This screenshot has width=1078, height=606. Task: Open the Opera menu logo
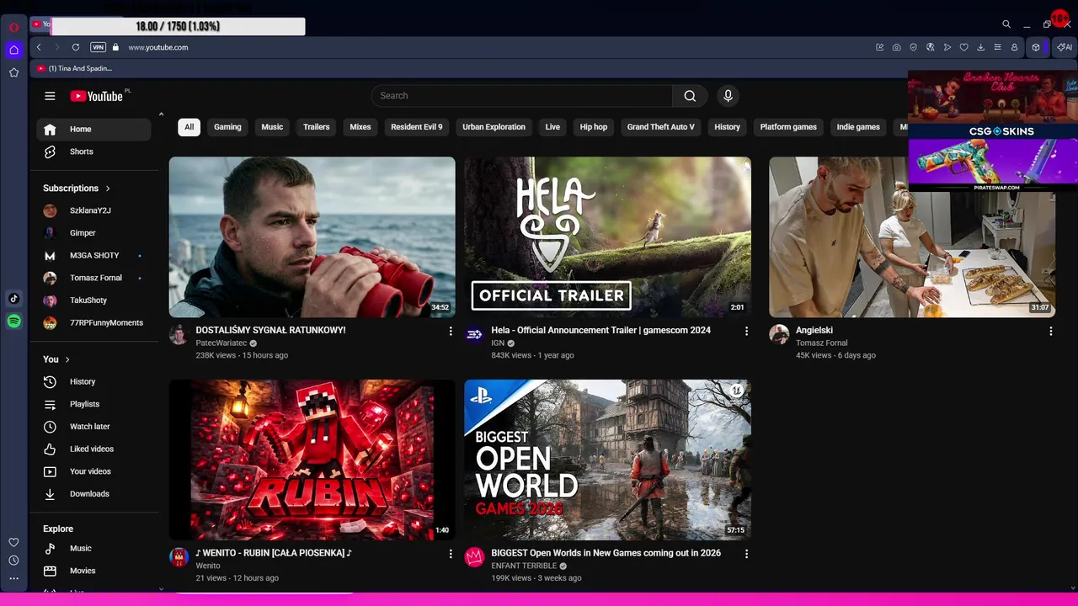click(x=13, y=27)
